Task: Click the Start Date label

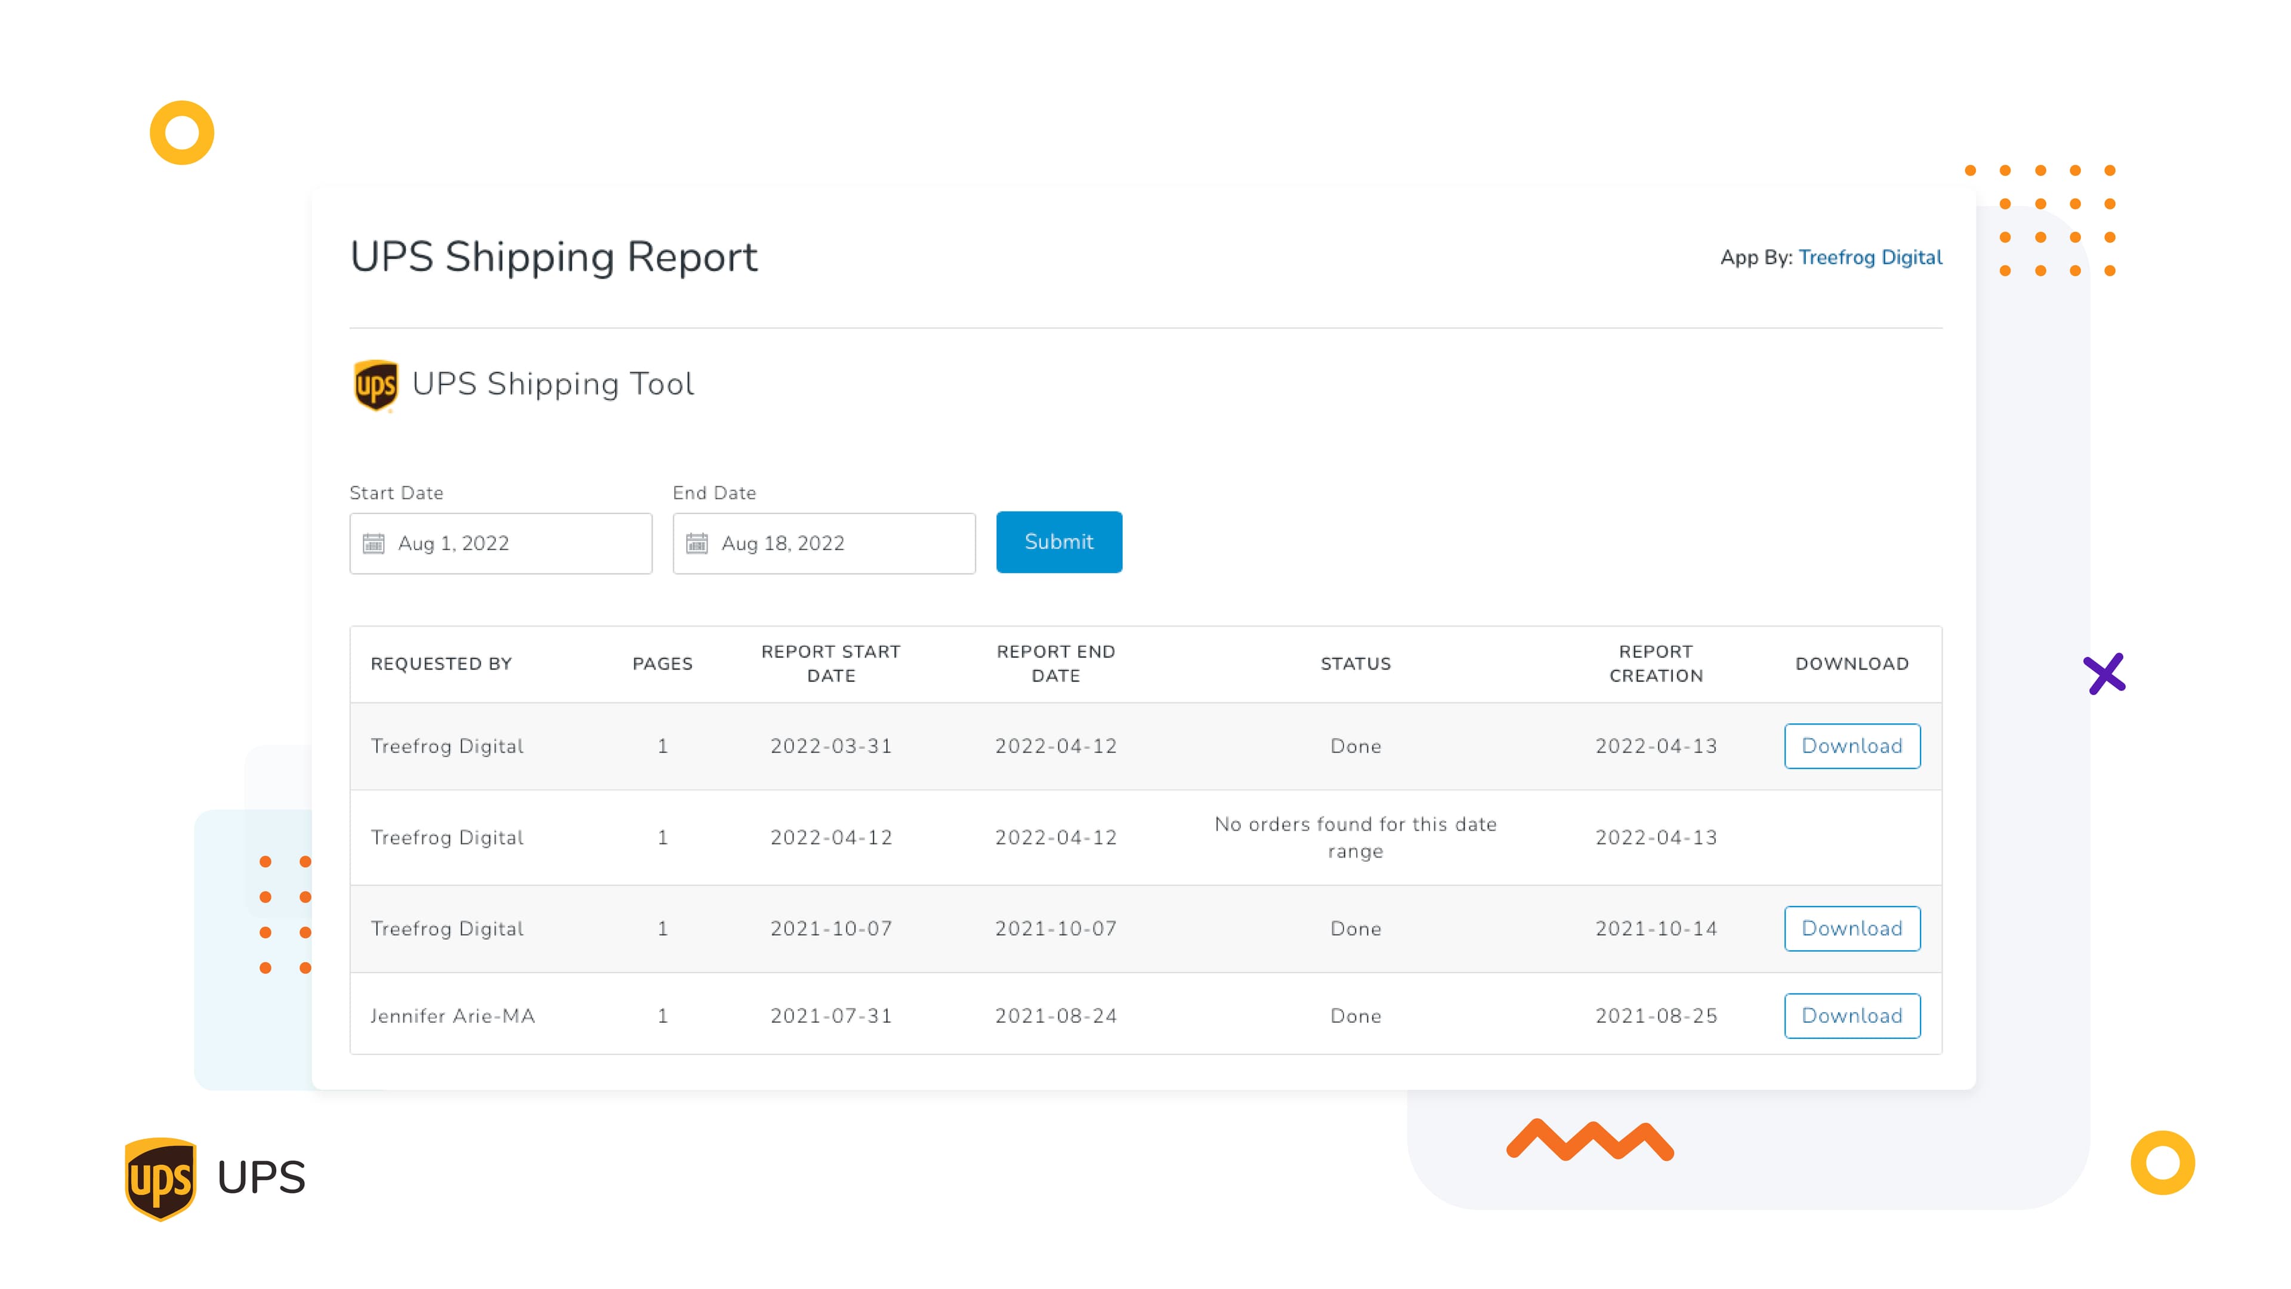Action: pyautogui.click(x=396, y=493)
